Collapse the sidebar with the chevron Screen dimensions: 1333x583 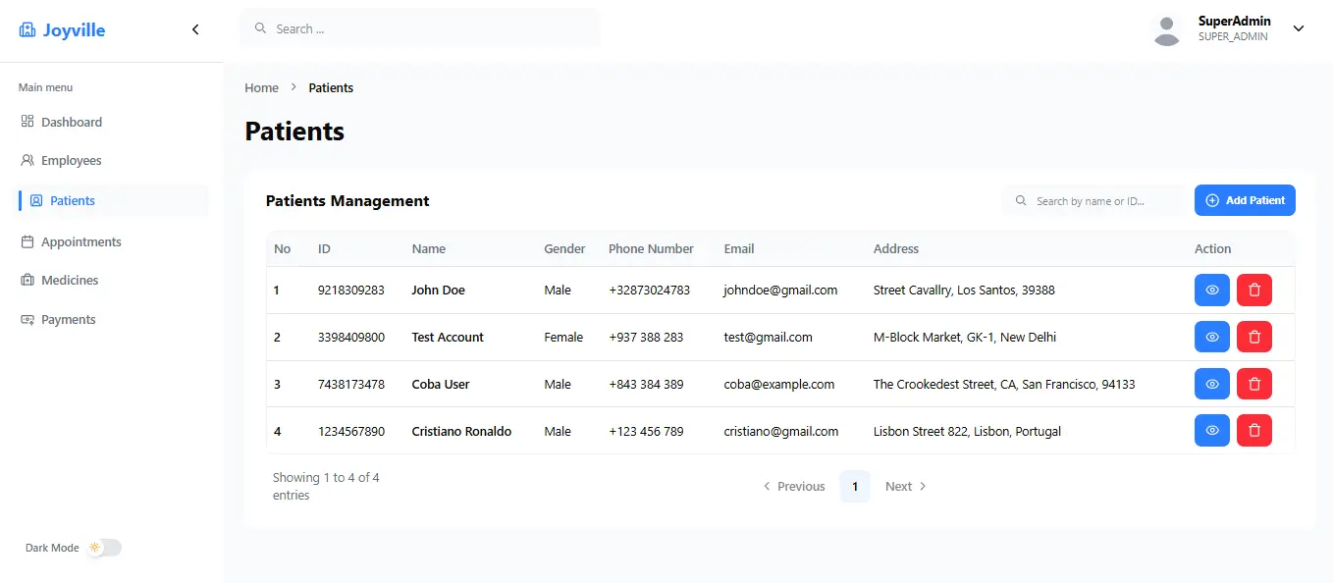click(x=195, y=29)
